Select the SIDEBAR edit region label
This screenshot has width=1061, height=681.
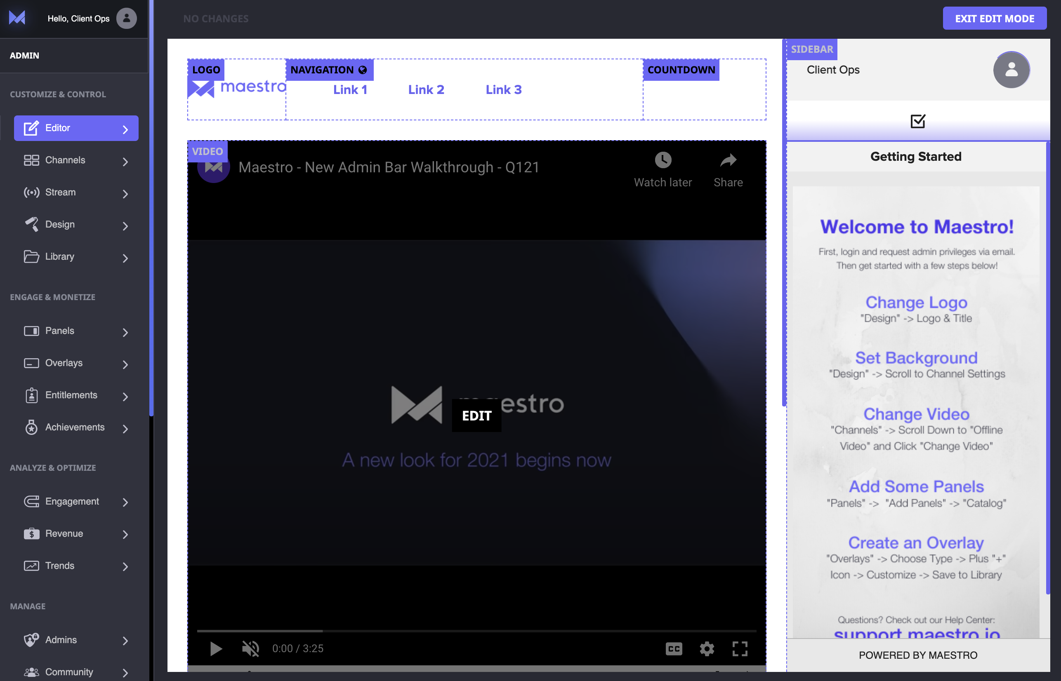click(812, 49)
